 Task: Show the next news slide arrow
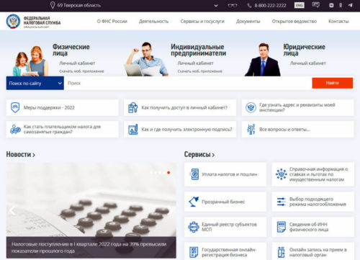(170, 210)
